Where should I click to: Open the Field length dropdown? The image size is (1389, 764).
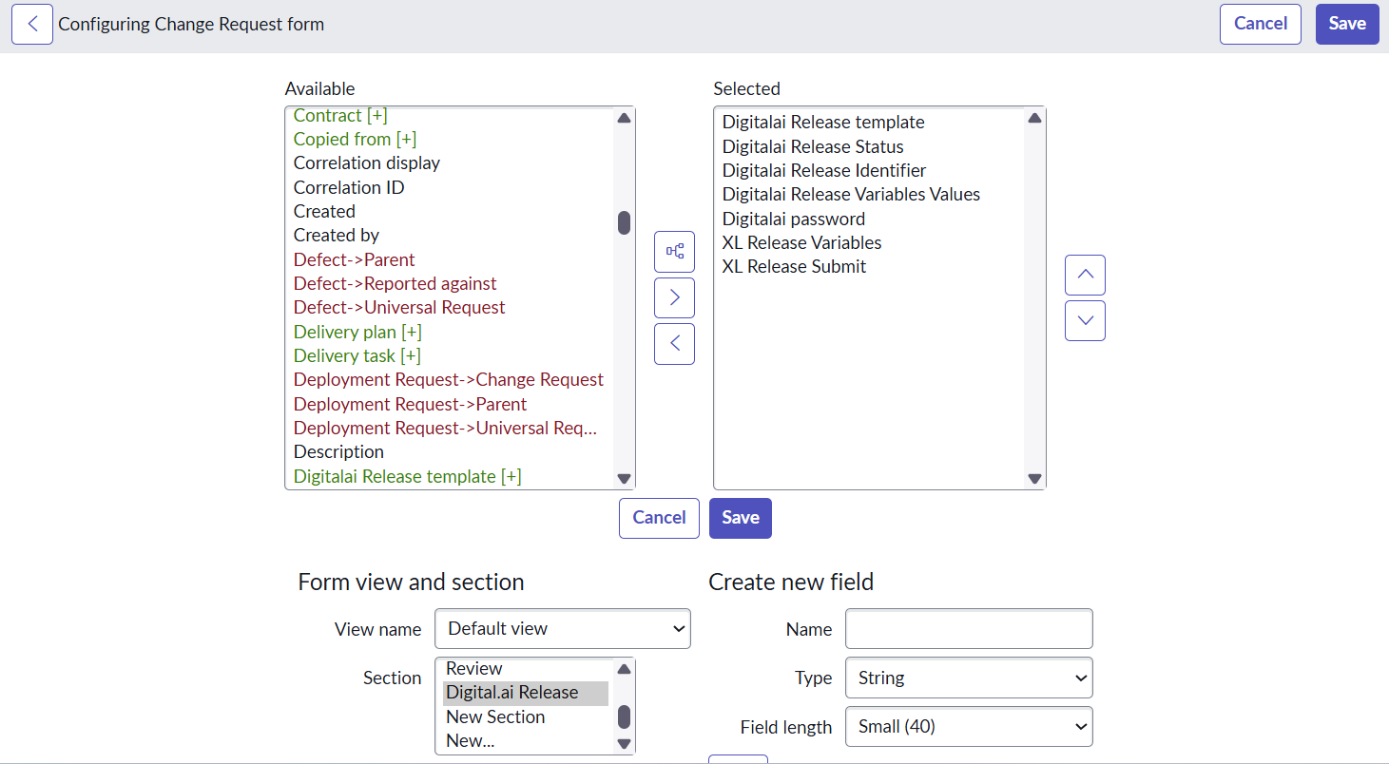tap(969, 727)
